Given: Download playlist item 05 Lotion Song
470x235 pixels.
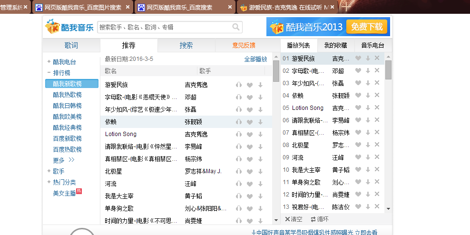Looking at the screenshot, I should 368,108.
